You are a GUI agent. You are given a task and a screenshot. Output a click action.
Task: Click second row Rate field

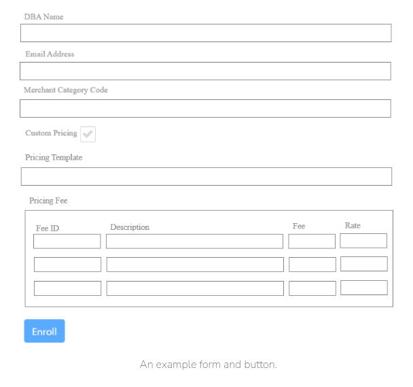pyautogui.click(x=364, y=264)
